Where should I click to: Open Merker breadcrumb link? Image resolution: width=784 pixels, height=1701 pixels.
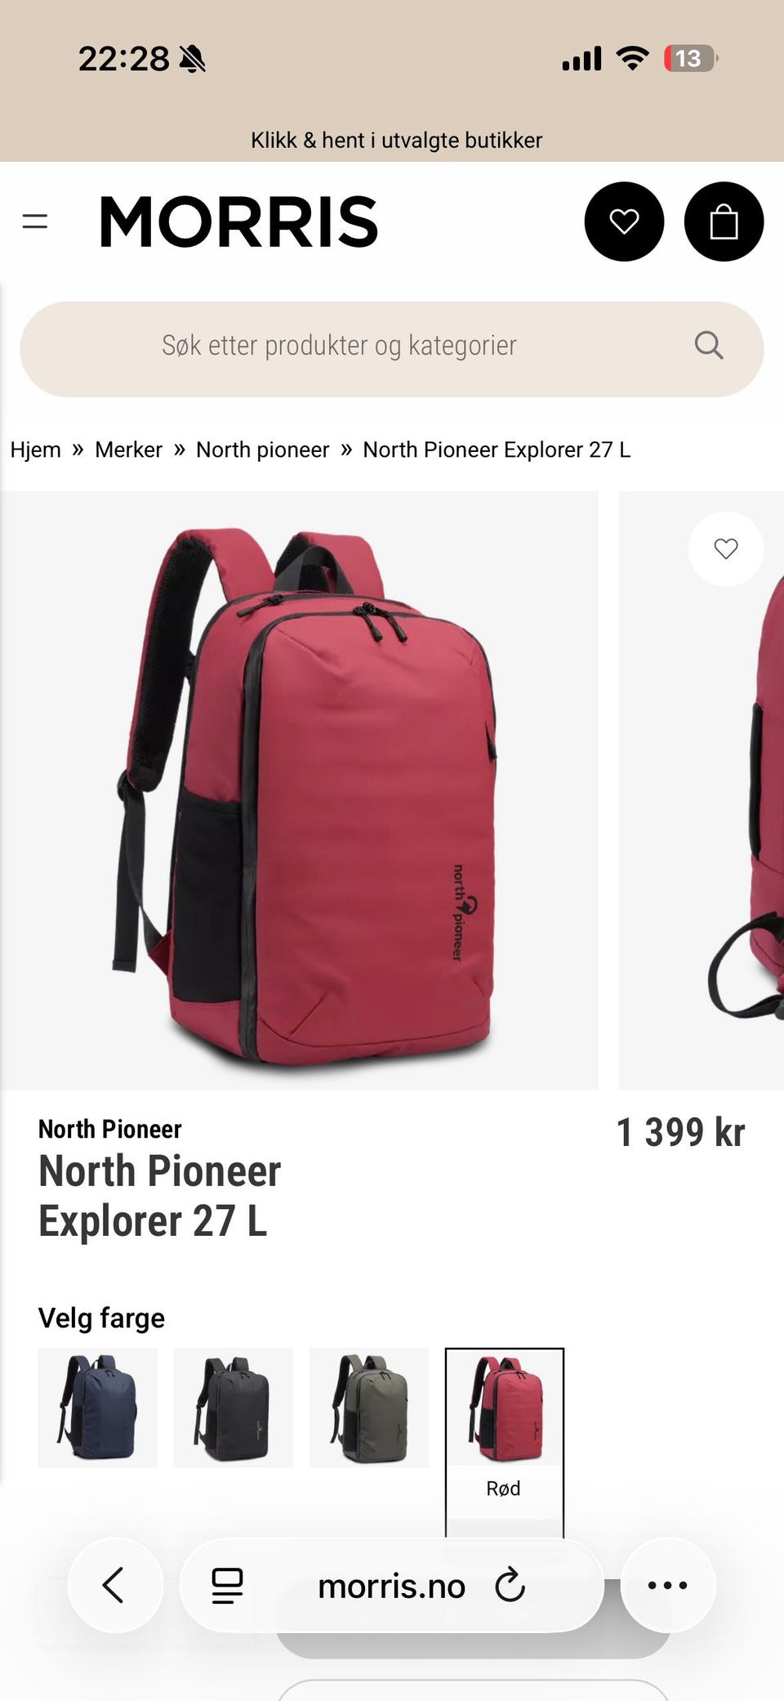pos(128,450)
